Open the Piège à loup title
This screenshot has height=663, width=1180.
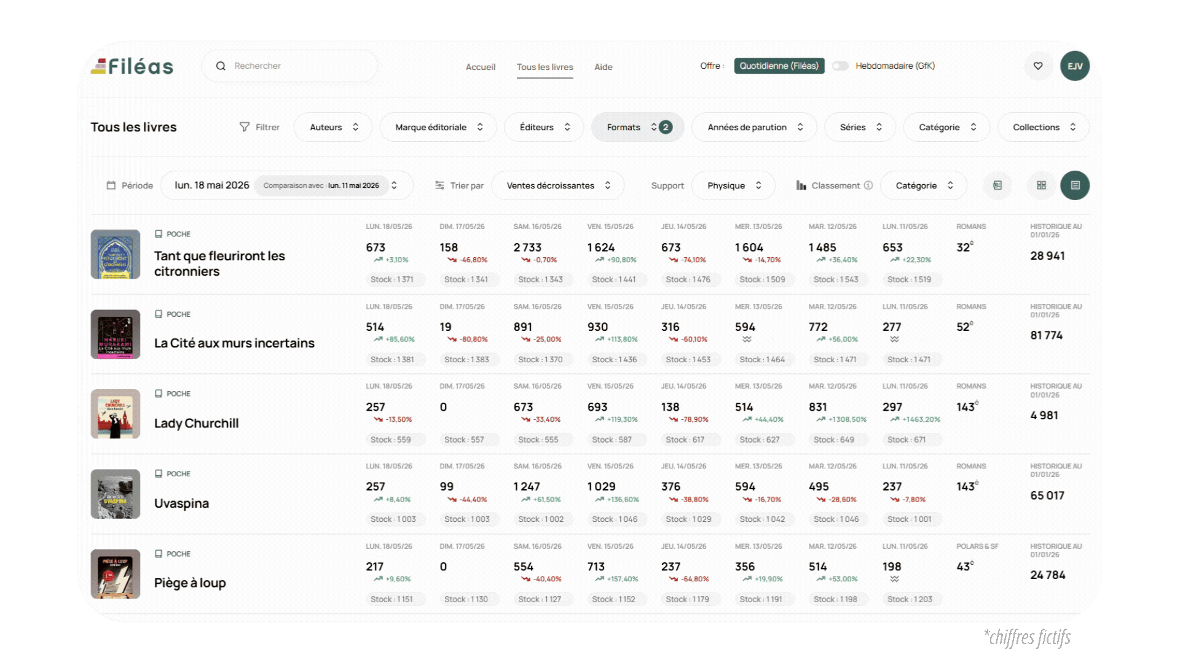click(x=190, y=583)
